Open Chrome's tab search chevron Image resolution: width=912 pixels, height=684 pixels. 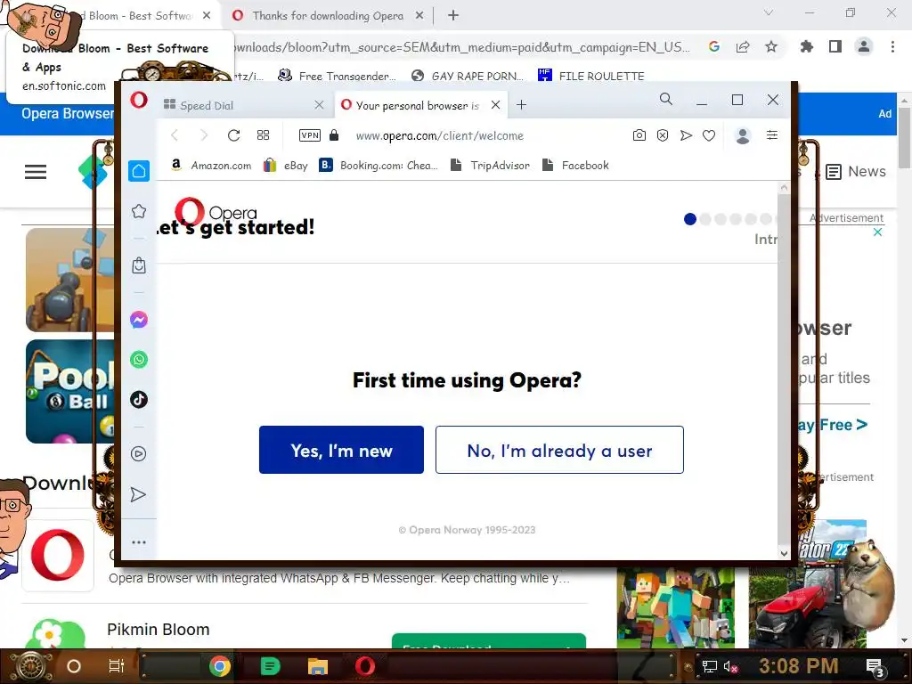pos(769,12)
